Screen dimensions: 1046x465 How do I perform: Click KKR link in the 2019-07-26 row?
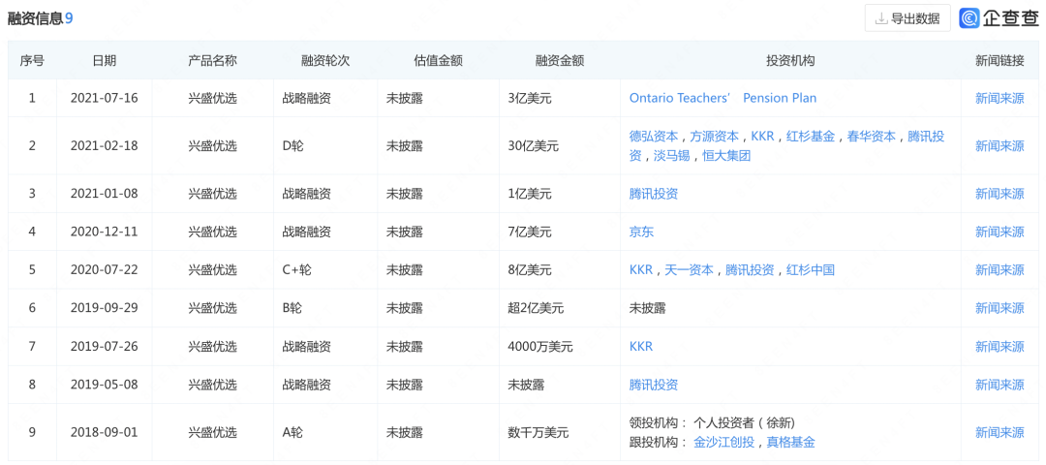tap(641, 346)
